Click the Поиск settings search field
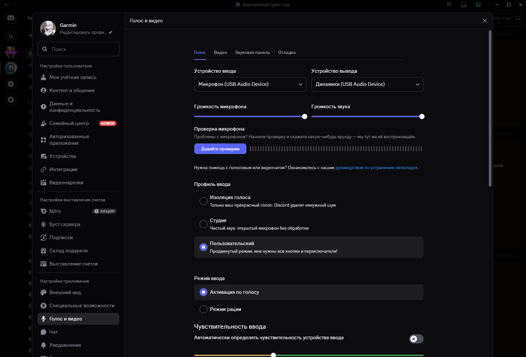The width and height of the screenshot is (526, 357). (x=78, y=49)
